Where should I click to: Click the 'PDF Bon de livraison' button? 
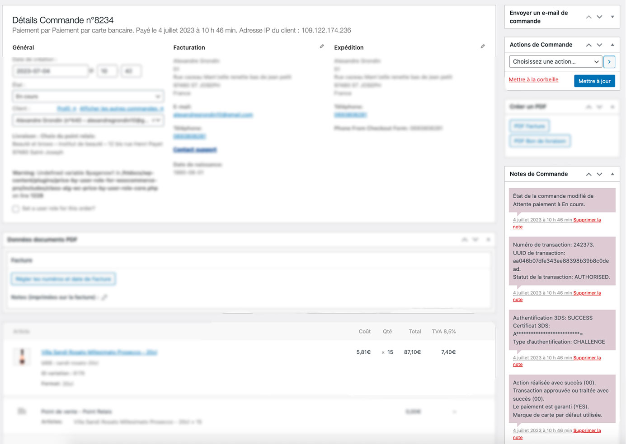540,141
